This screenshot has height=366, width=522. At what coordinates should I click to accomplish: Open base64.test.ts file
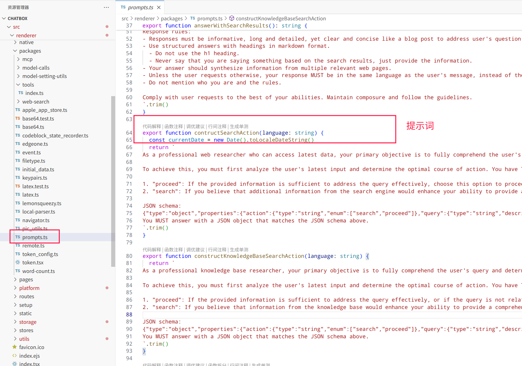pos(38,119)
